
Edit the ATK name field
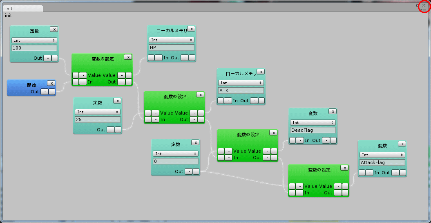tap(241, 90)
